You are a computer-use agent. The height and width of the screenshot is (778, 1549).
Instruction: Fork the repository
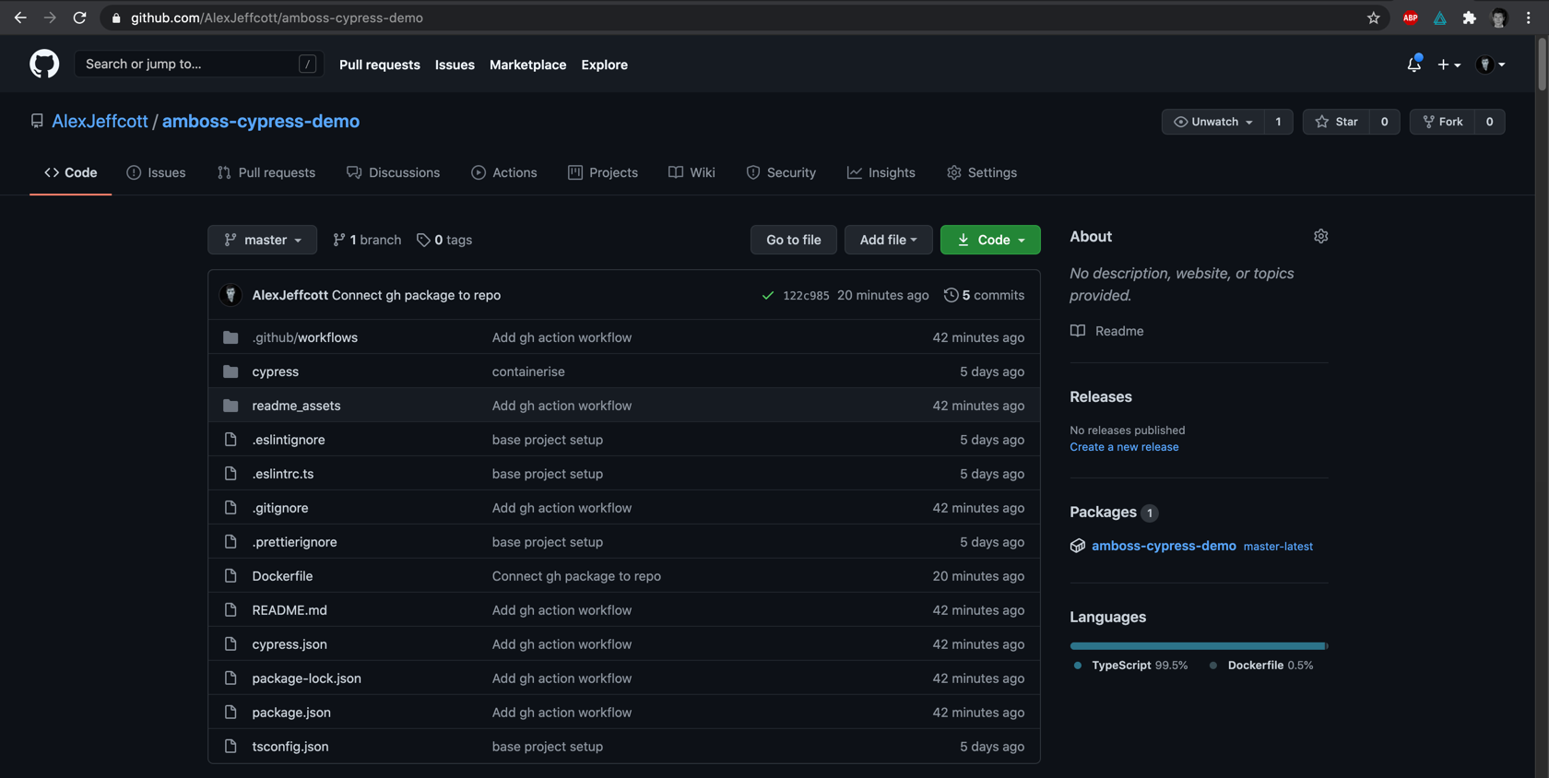(x=1442, y=122)
